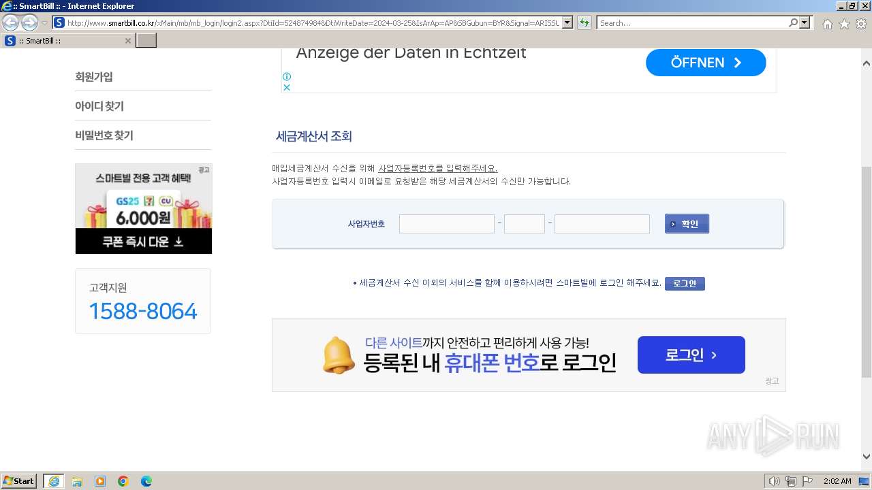Image resolution: width=872 pixels, height=490 pixels.
Task: Select the URL in the address bar
Action: tap(313, 22)
